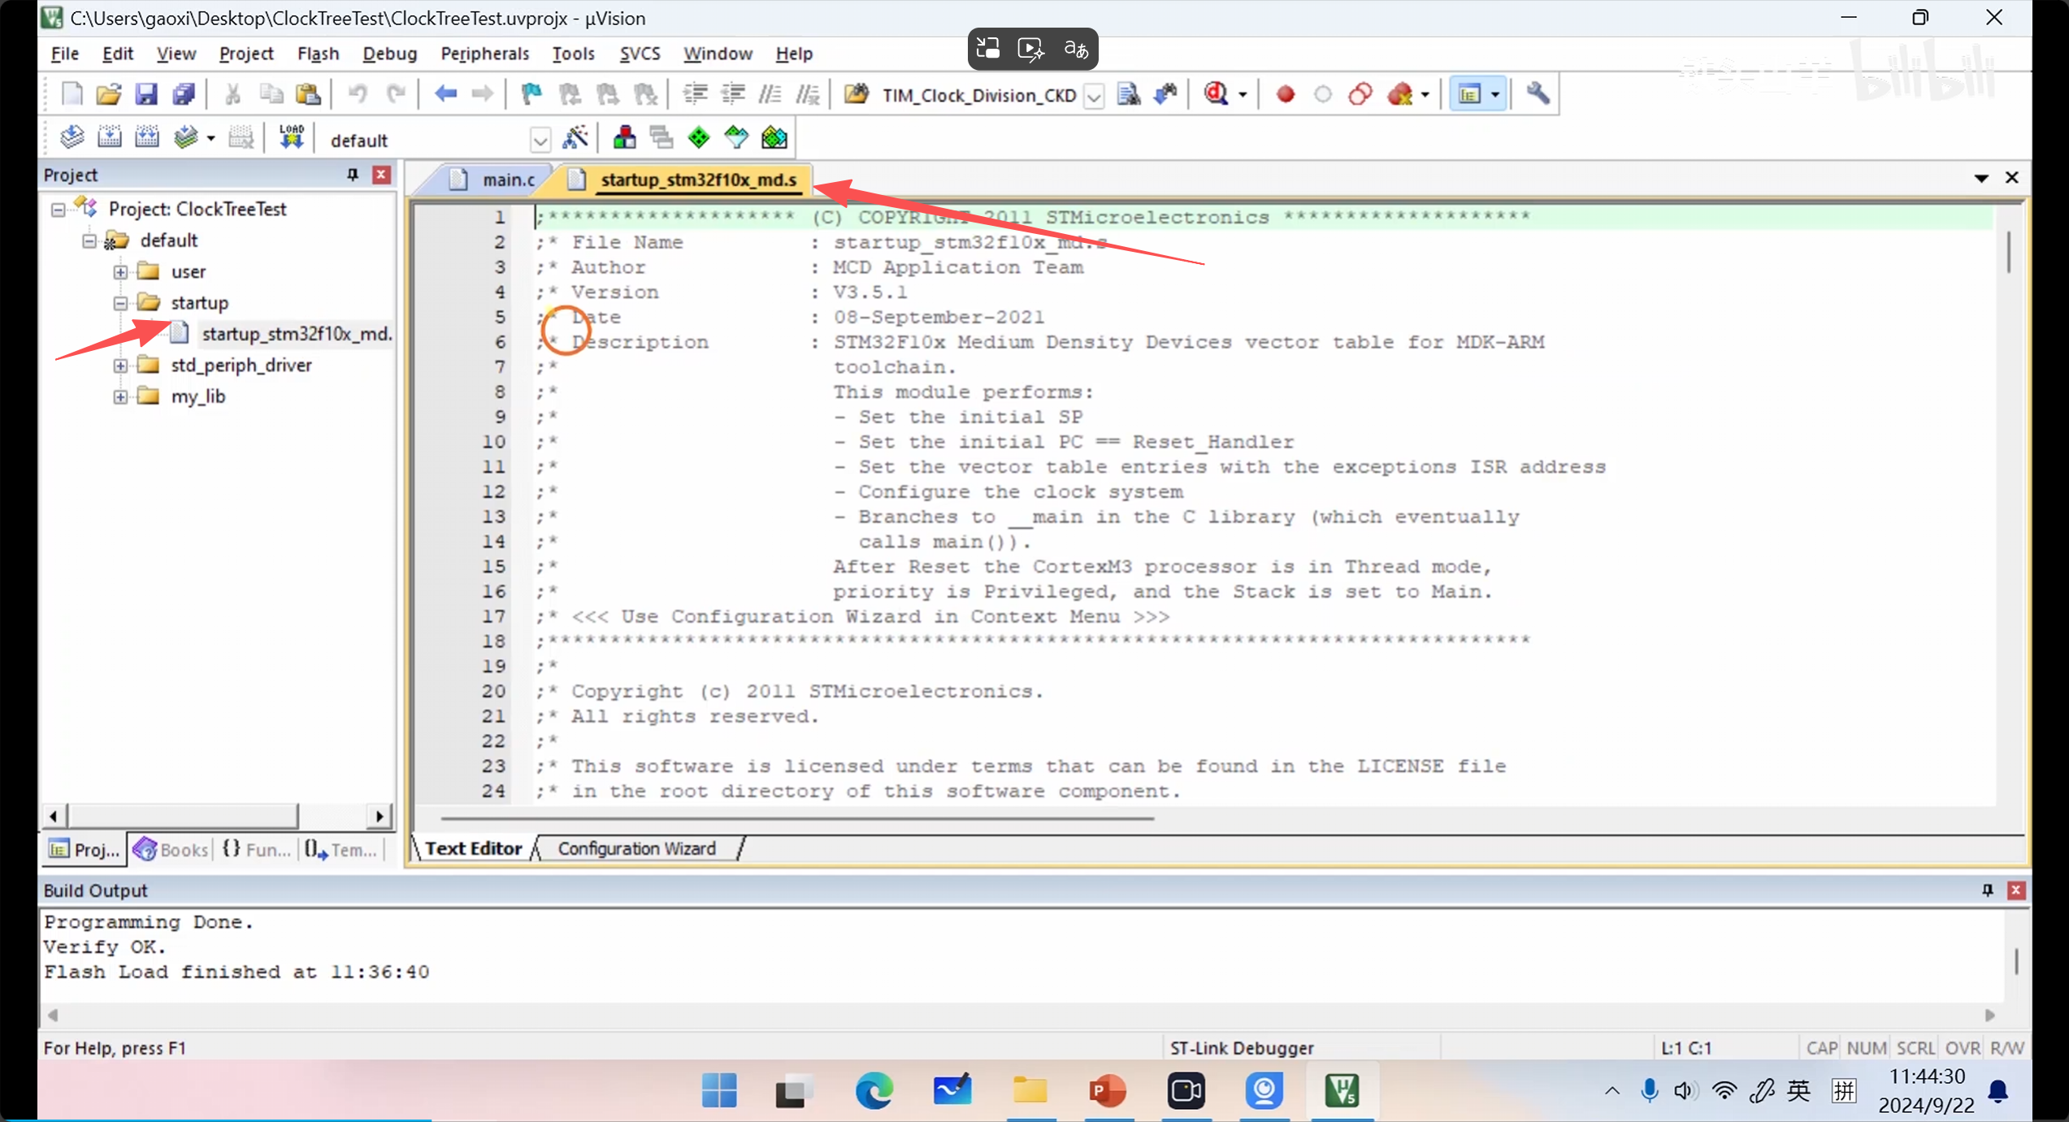Click the Build target icon
This screenshot has height=1122, width=2069.
109,138
